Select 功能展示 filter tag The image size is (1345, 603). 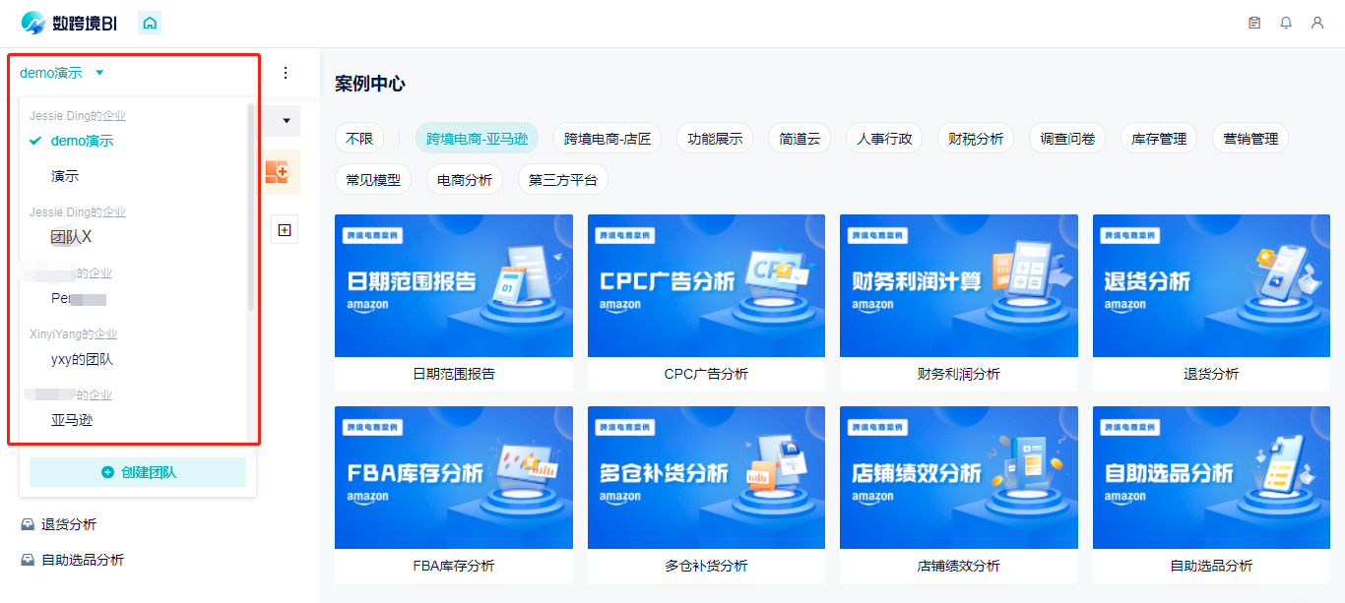tap(715, 139)
